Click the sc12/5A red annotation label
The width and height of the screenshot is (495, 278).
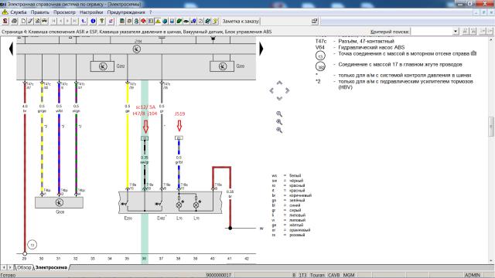tap(146, 107)
